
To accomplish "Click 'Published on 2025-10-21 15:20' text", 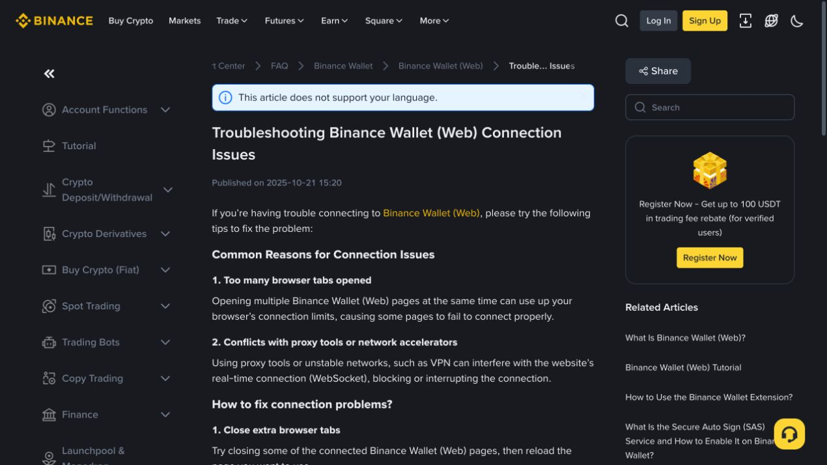I will (x=277, y=183).
